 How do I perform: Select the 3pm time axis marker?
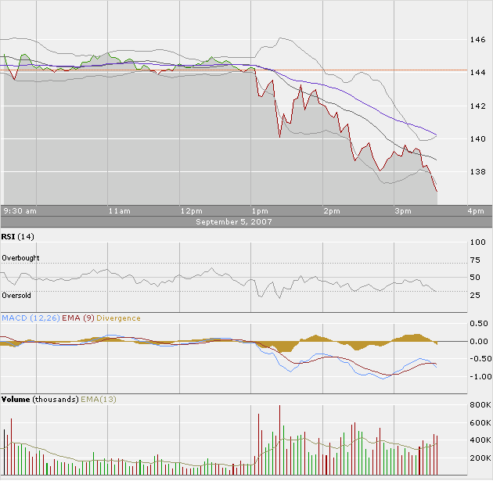coord(402,211)
